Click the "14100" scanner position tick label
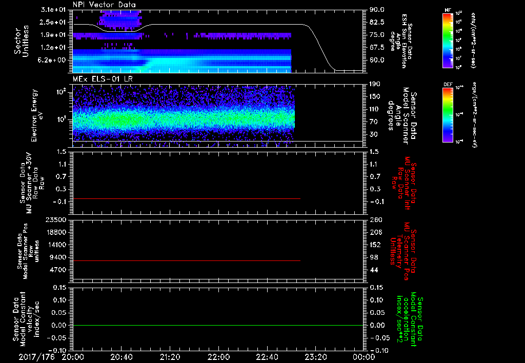The width and height of the screenshot is (525, 363). 57,245
